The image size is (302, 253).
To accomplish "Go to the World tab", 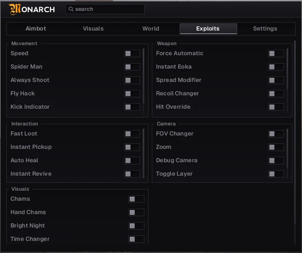I will click(x=151, y=29).
